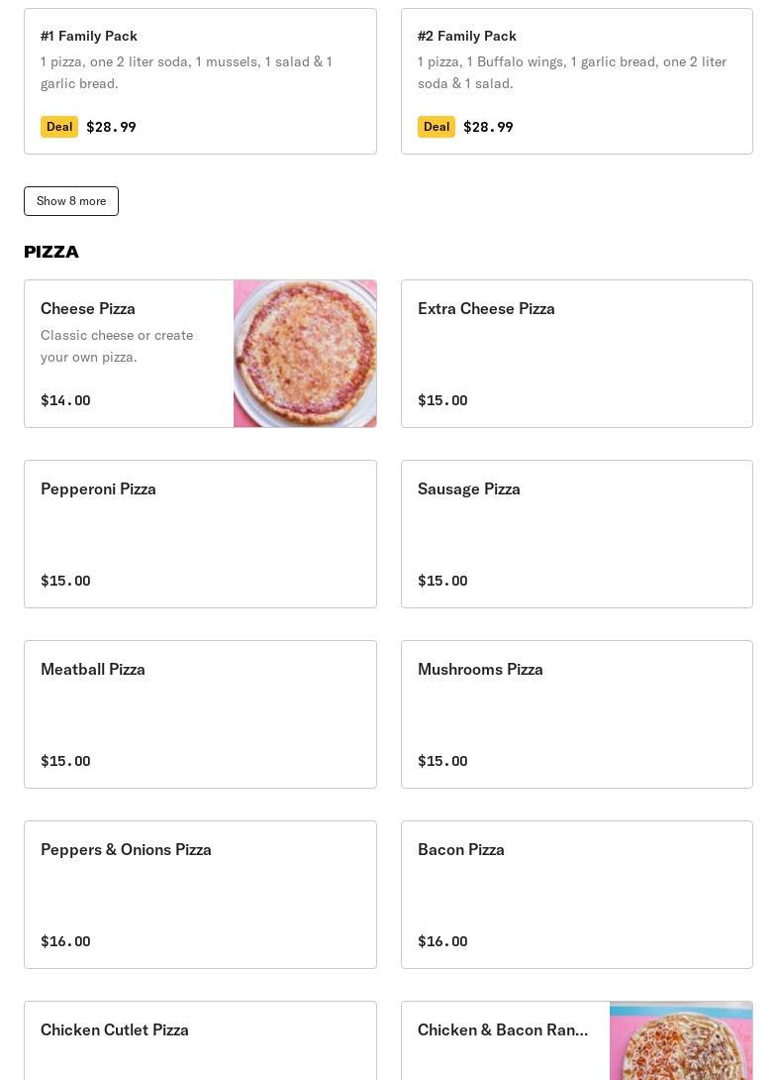Click the $28.99 price on #2 Family Pack
Viewport: 777px width, 1080px height.
(488, 127)
